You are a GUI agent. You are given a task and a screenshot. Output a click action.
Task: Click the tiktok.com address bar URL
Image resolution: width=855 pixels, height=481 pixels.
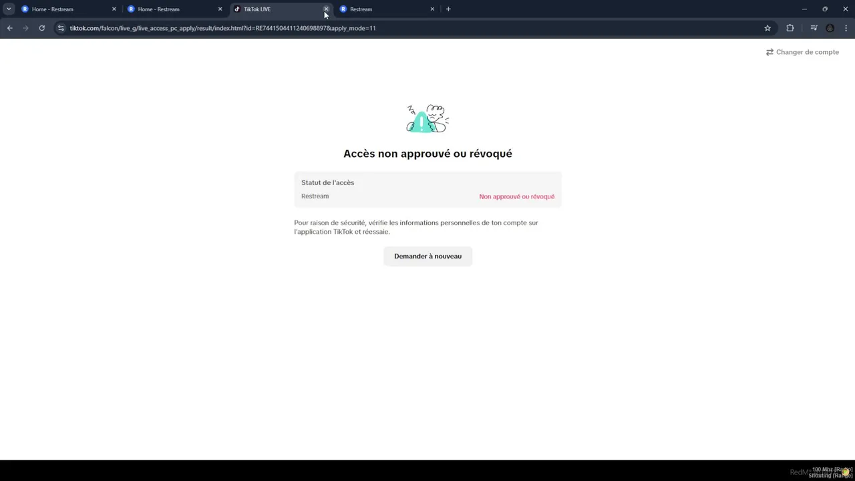(x=223, y=28)
